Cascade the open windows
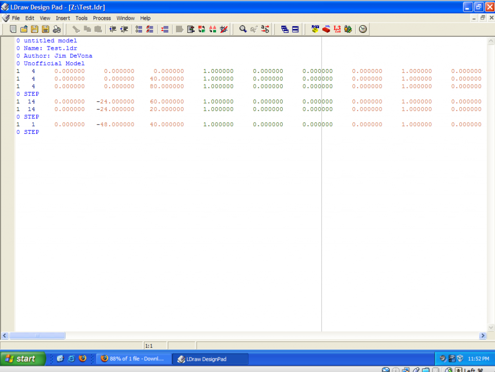Image resolution: width=495 pixels, height=372 pixels. click(x=285, y=29)
